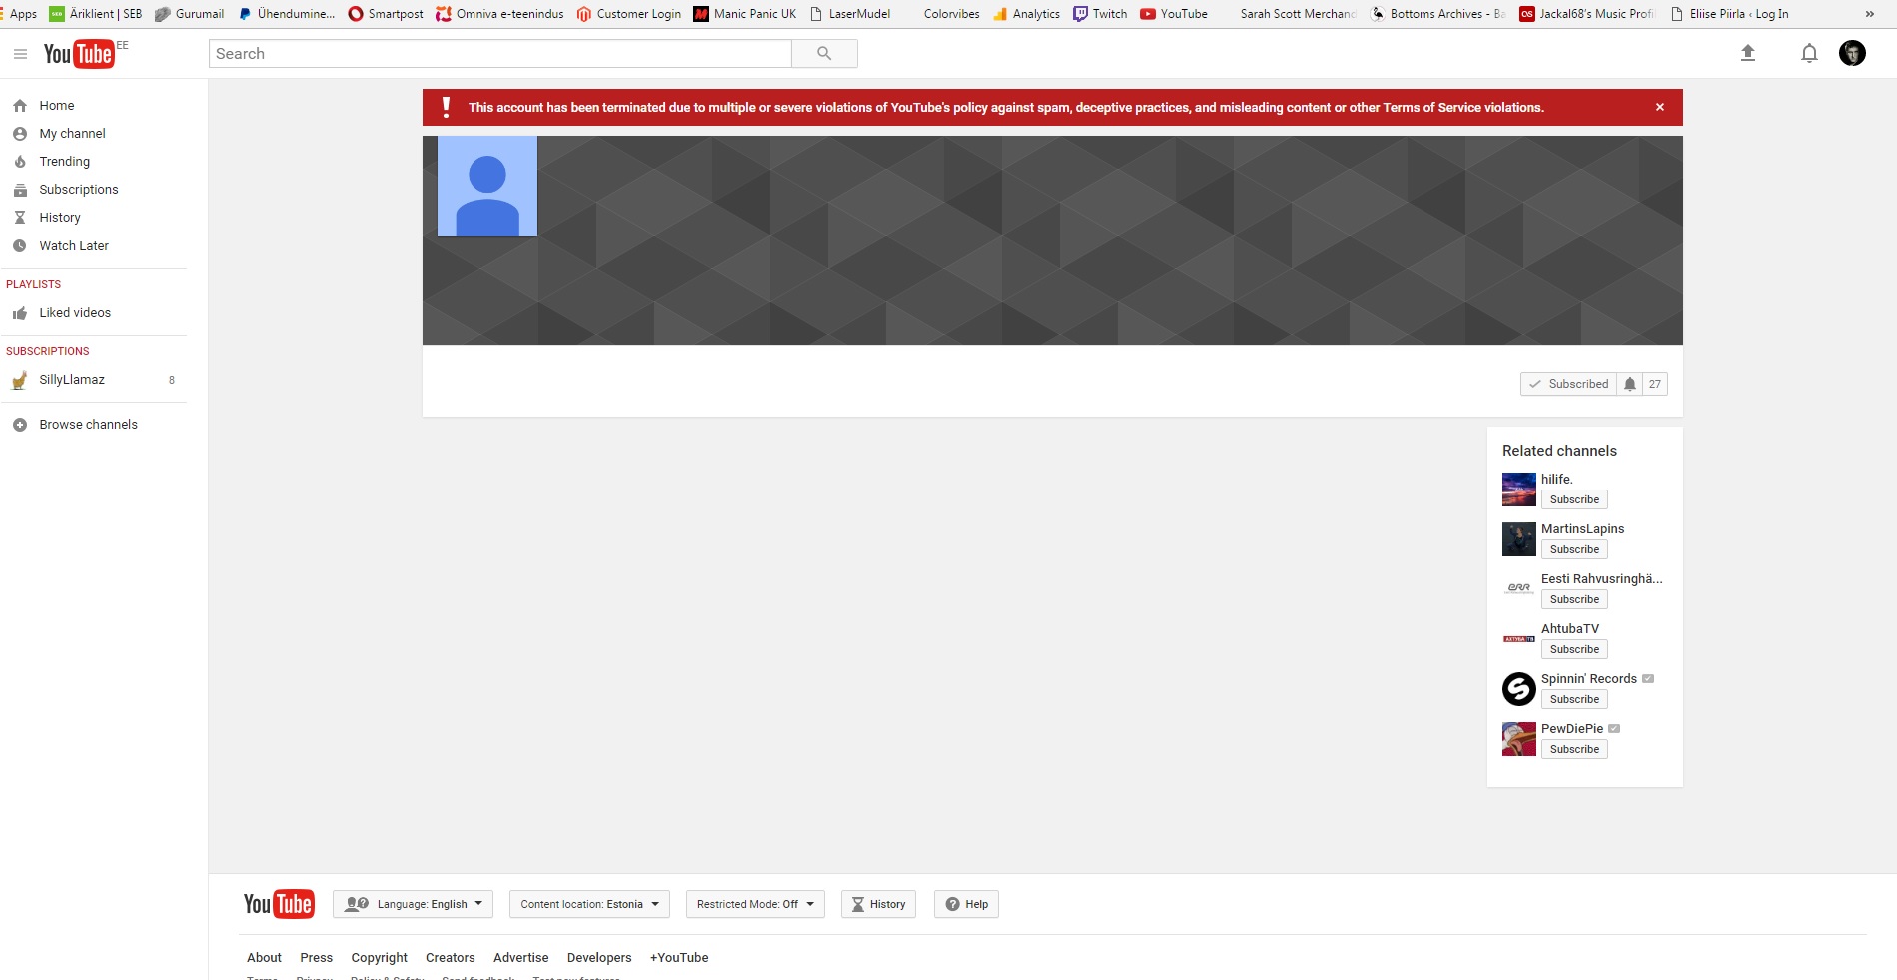Toggle channel notification bell next to Subscribed
Image resolution: width=1897 pixels, height=980 pixels.
pos(1630,384)
